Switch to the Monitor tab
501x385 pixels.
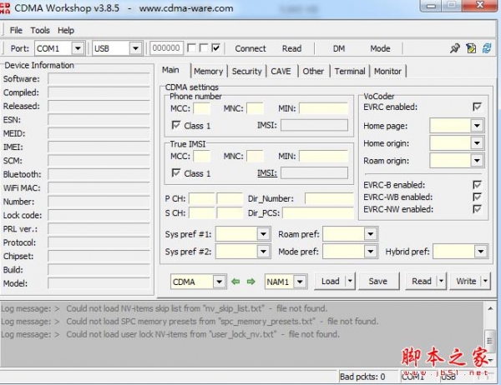[x=387, y=71]
